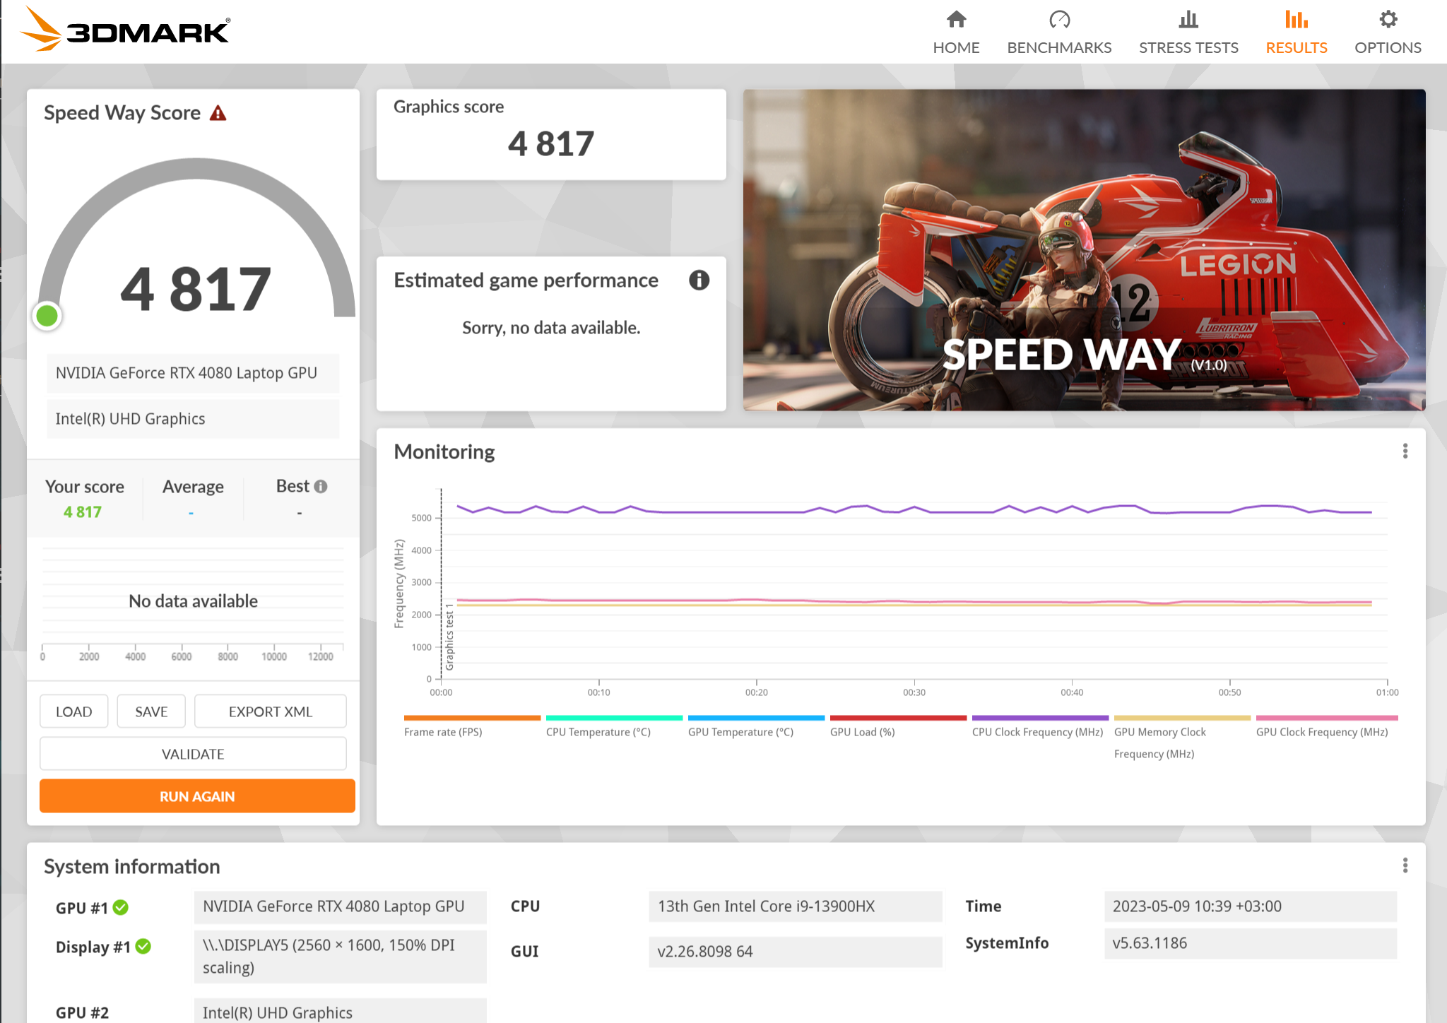The height and width of the screenshot is (1023, 1447).
Task: Click the VALIDATE button
Action: point(193,754)
